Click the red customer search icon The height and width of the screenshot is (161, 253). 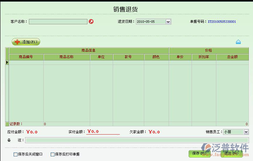click(91, 22)
